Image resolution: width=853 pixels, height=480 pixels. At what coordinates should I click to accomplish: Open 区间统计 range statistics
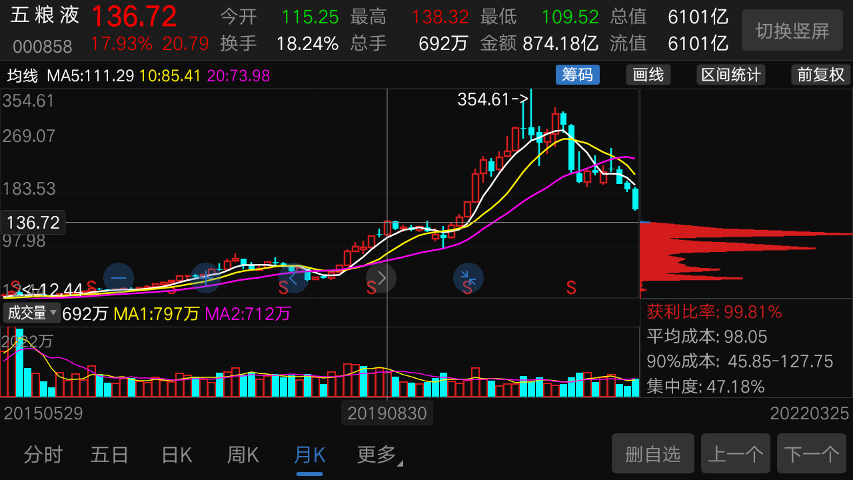(x=731, y=75)
